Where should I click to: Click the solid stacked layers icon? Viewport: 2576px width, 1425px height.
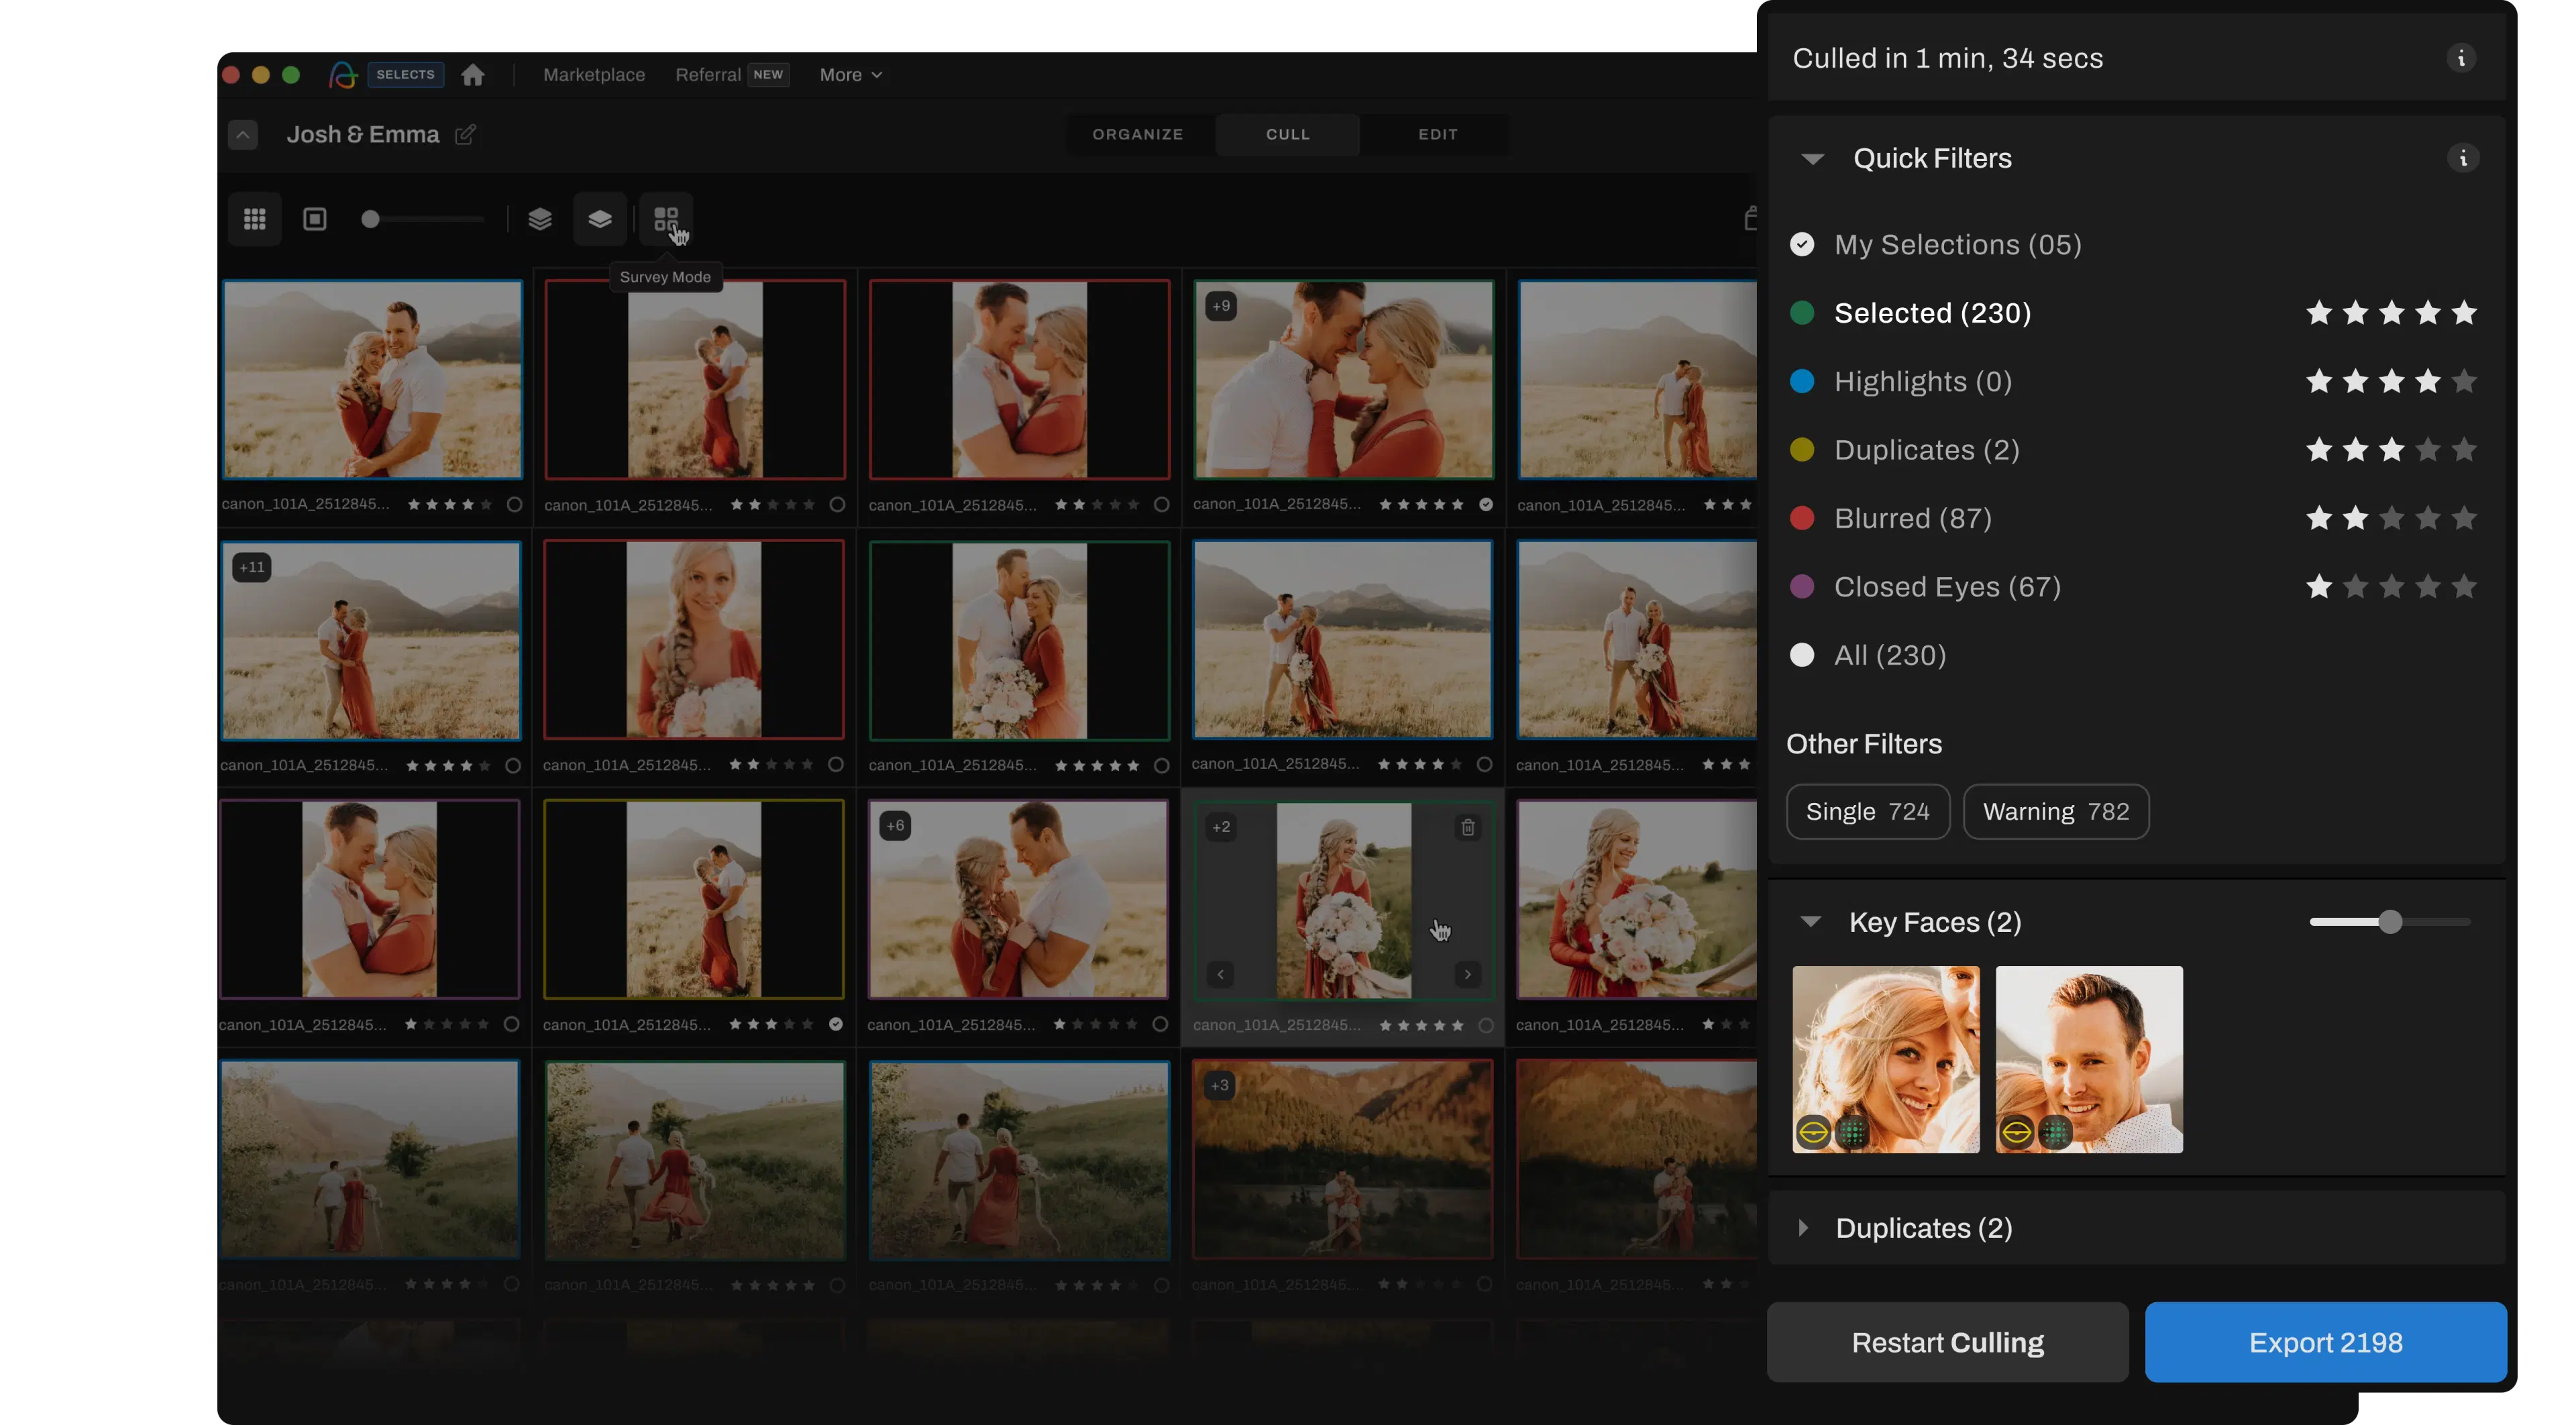[x=600, y=219]
